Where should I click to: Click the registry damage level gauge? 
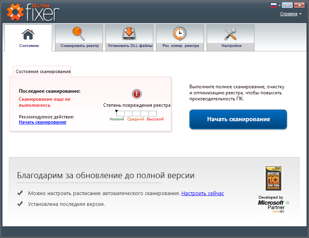tap(136, 113)
